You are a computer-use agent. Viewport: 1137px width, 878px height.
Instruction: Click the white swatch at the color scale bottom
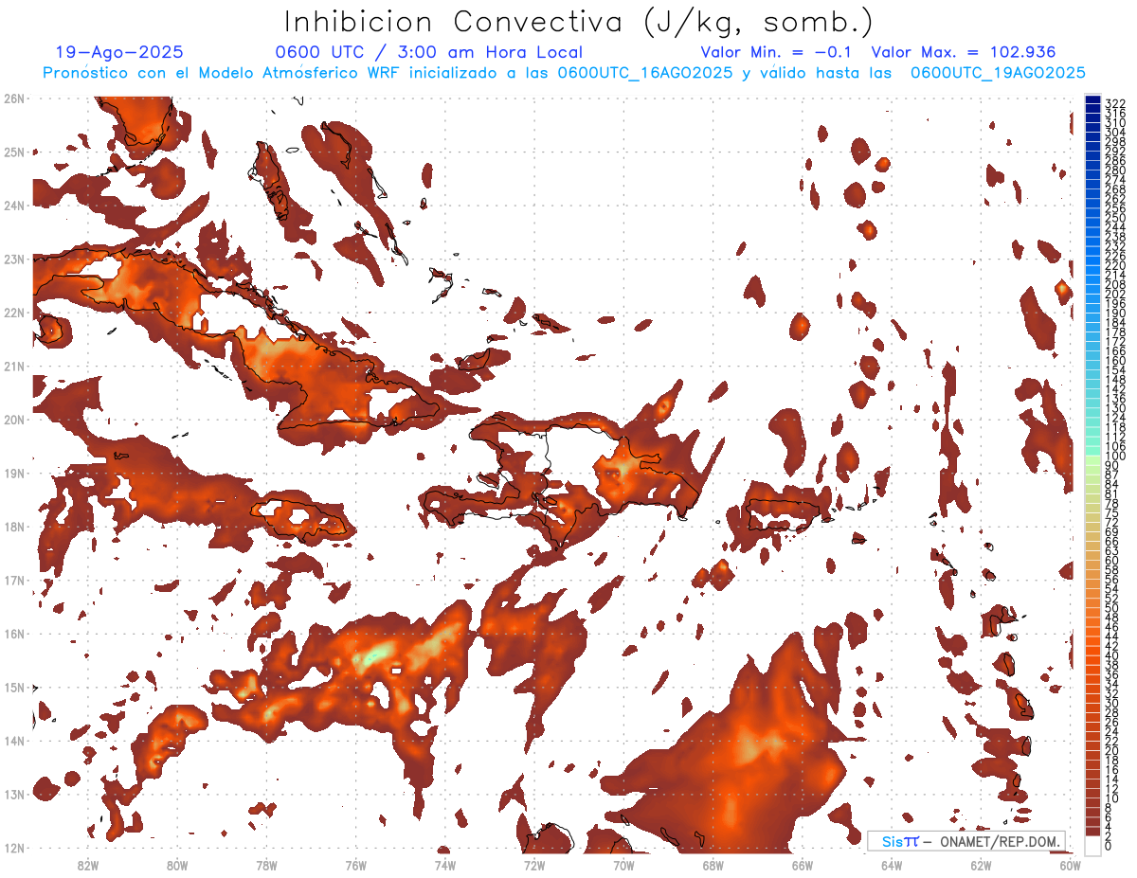pos(1092,844)
